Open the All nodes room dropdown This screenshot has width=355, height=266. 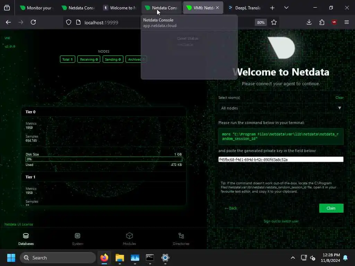[281, 108]
